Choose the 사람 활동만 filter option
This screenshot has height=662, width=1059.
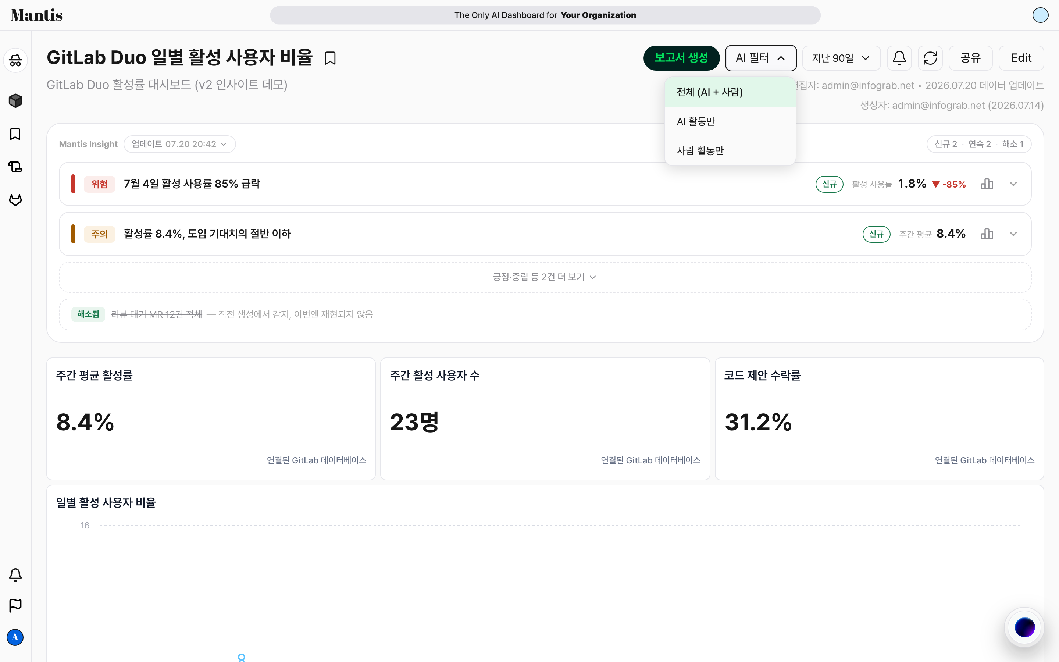(x=730, y=151)
